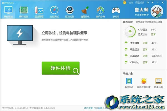Open the 清理优化 broom cleanup section

pos(85,12)
